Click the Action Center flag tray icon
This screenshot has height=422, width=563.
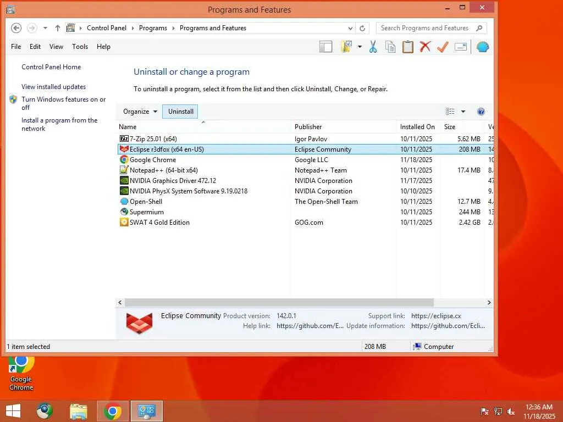[485, 411]
